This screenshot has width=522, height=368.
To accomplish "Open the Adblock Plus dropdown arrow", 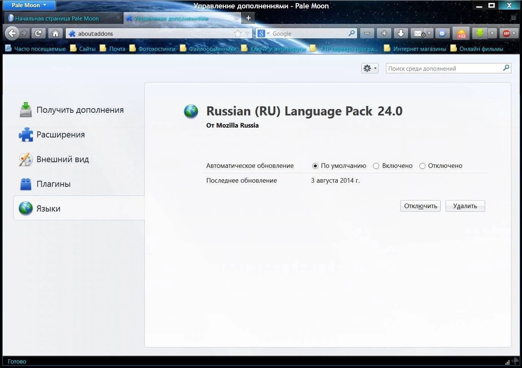I will (514, 33).
